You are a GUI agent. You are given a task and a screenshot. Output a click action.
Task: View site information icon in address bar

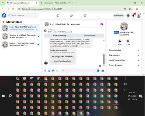(x=19, y=9)
